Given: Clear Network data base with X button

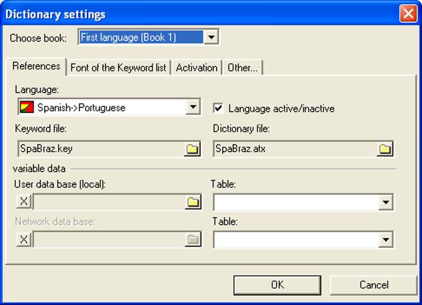Looking at the screenshot, I should coord(24,240).
